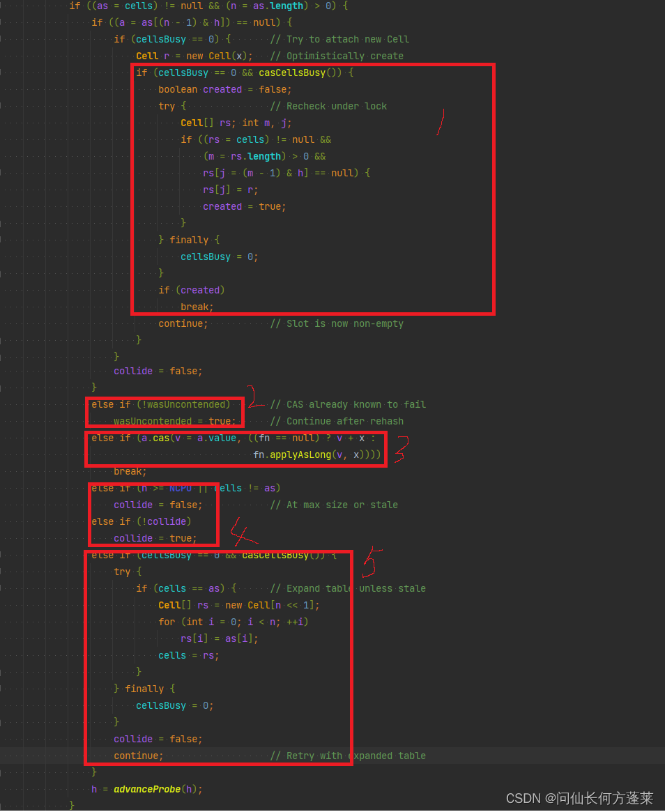
Task: Click the comment '// Optimistically create'
Action: [x=337, y=56]
